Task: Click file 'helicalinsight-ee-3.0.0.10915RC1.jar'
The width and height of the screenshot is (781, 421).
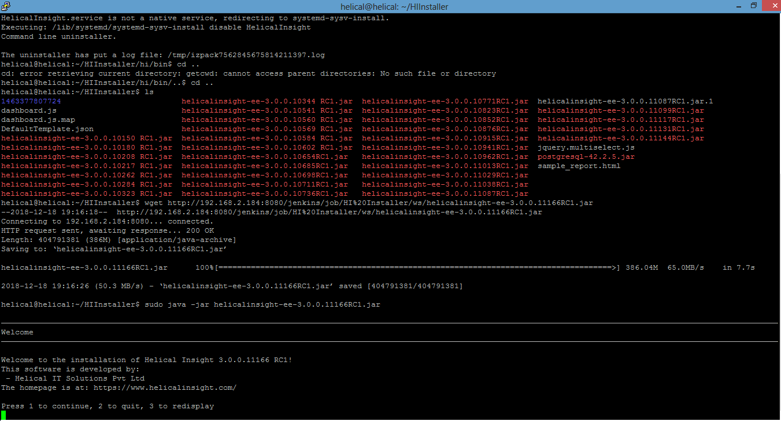Action: point(445,138)
